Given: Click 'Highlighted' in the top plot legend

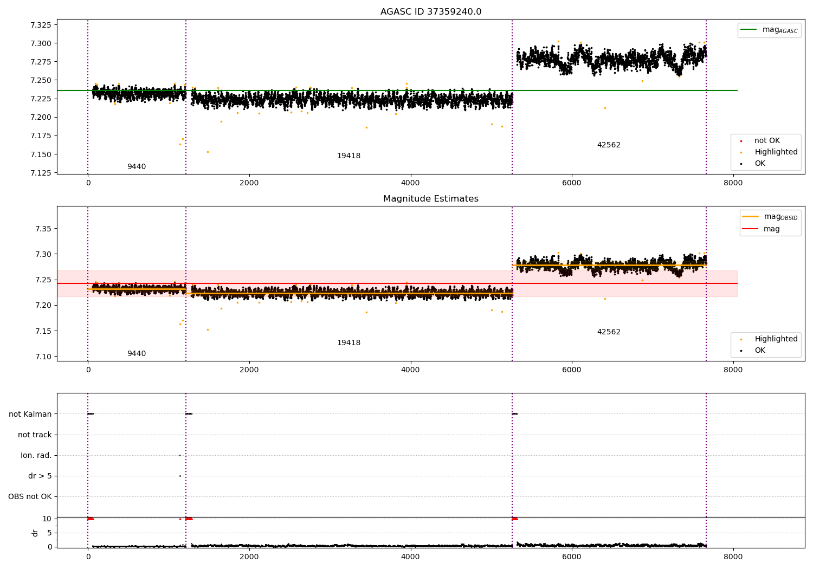Looking at the screenshot, I should click(769, 152).
